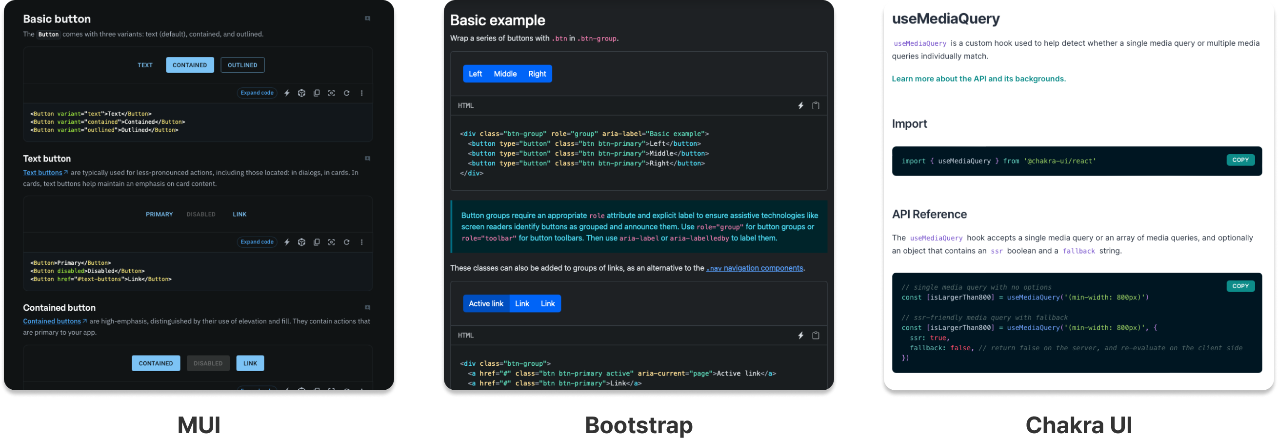
Task: Copy HTML of Bootstrap Left/Middle/Right example
Action: point(816,106)
